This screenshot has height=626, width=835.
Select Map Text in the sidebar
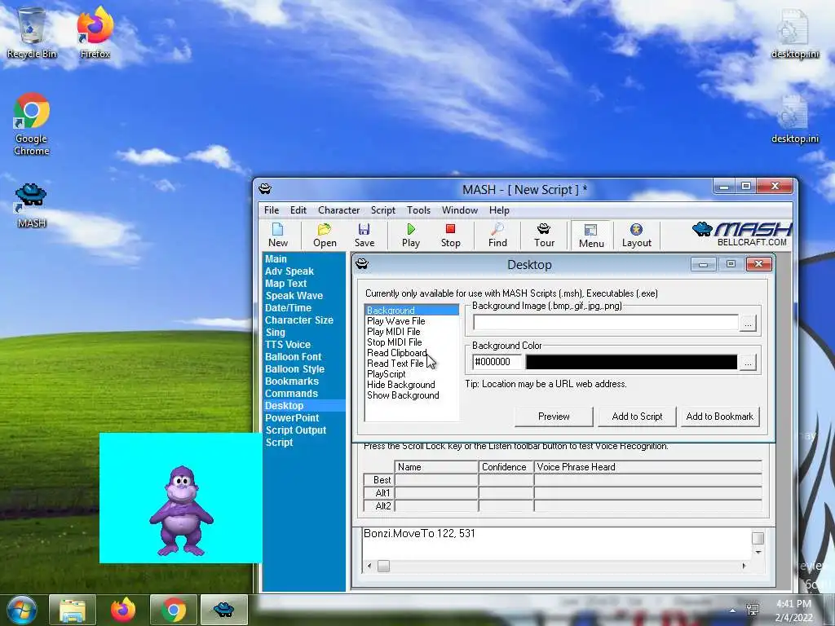click(285, 284)
